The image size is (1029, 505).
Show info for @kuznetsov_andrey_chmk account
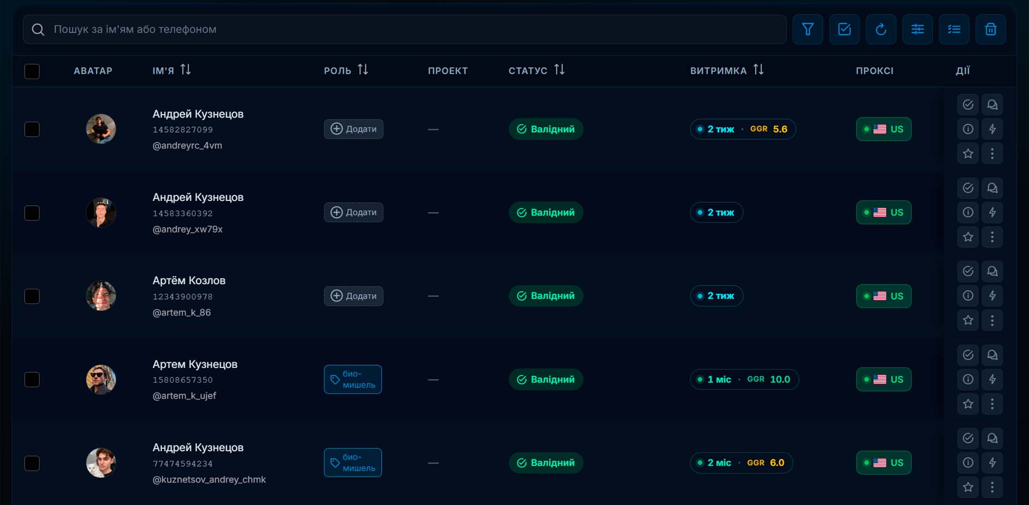click(x=968, y=463)
